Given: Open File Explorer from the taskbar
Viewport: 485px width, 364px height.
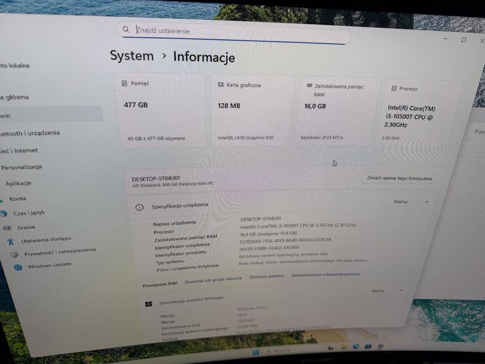Looking at the screenshot, I should point(344,347).
